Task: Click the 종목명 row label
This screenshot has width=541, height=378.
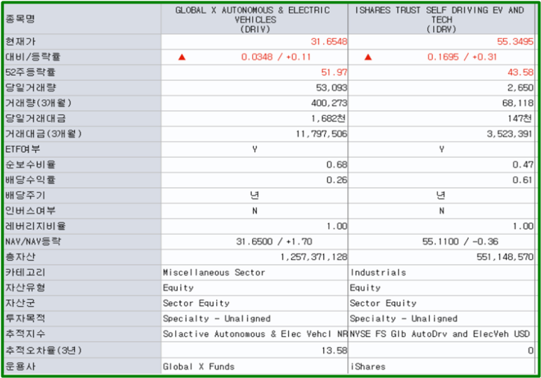Action: coord(20,19)
